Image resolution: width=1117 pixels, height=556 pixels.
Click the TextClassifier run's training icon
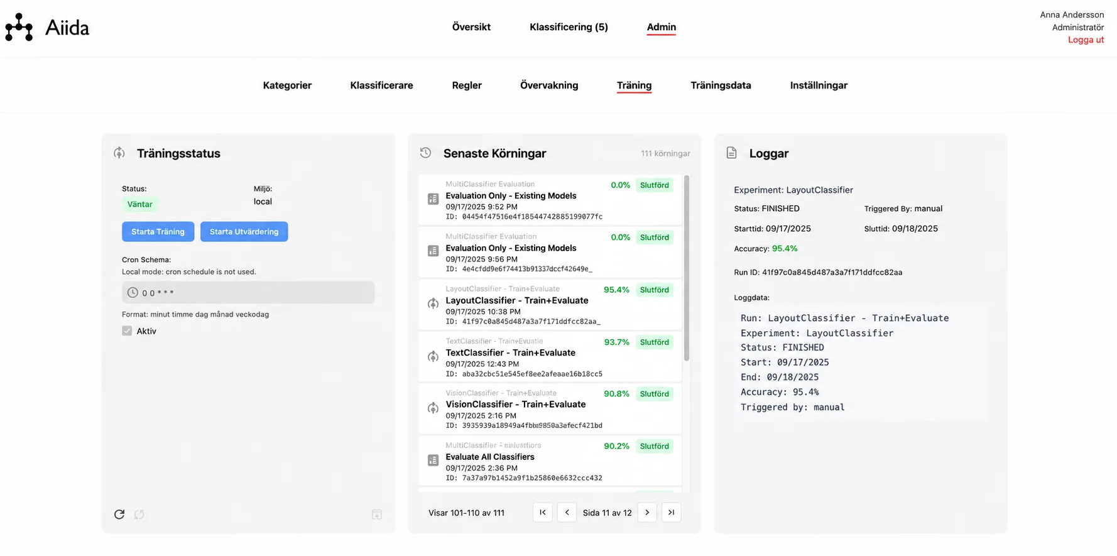tap(433, 357)
